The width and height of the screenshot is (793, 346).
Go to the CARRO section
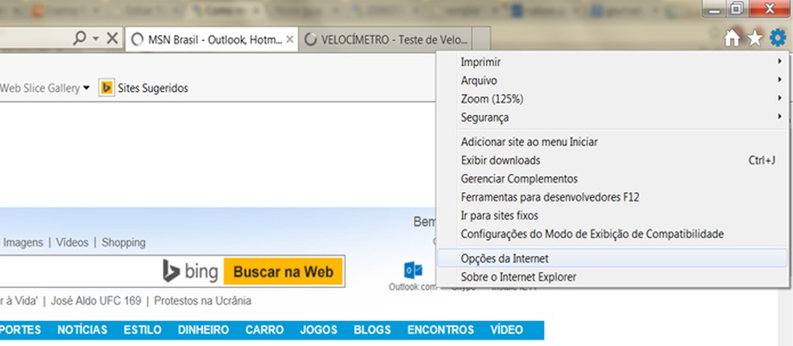[264, 330]
